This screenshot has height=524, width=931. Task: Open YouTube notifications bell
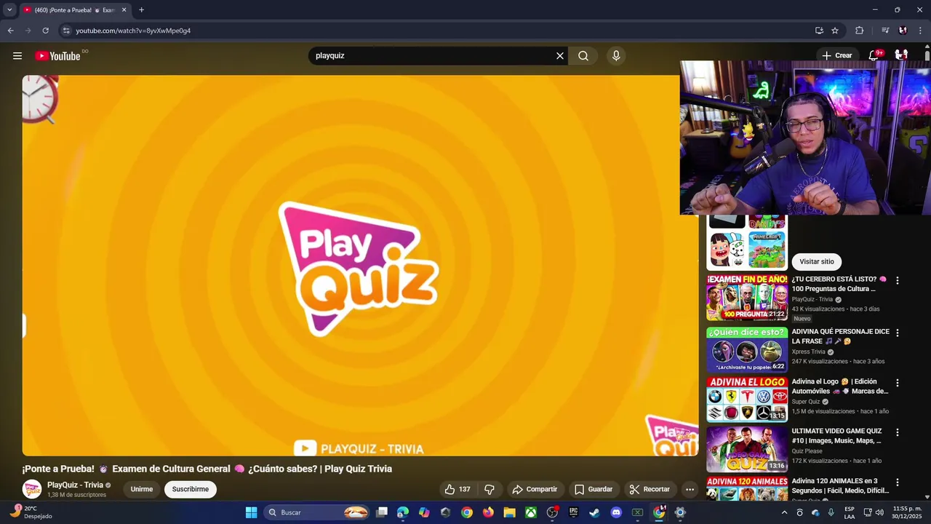pos(874,55)
